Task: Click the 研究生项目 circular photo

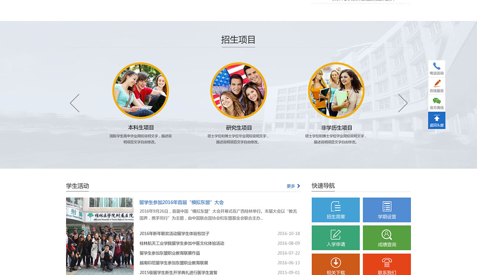Action: 238,91
